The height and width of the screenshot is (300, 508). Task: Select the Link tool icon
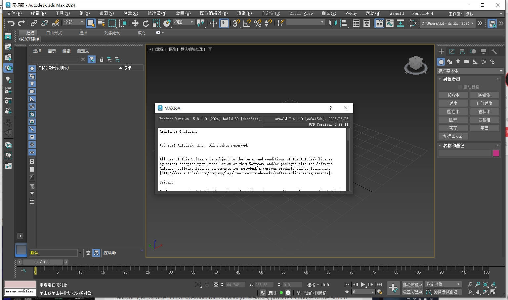[34, 23]
